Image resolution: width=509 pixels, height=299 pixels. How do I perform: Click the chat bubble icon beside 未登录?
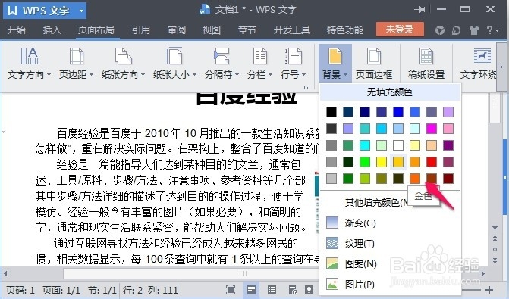coord(456,30)
